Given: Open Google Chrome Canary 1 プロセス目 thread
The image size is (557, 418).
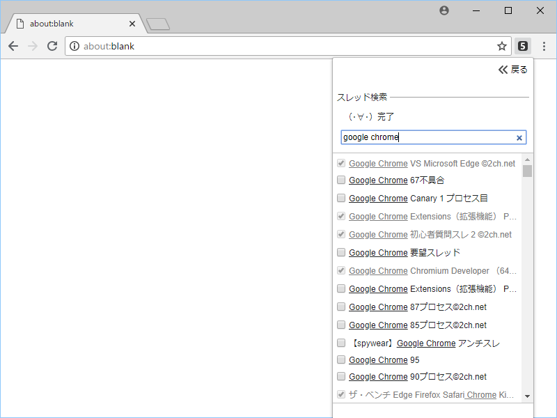Looking at the screenshot, I should coord(418,199).
